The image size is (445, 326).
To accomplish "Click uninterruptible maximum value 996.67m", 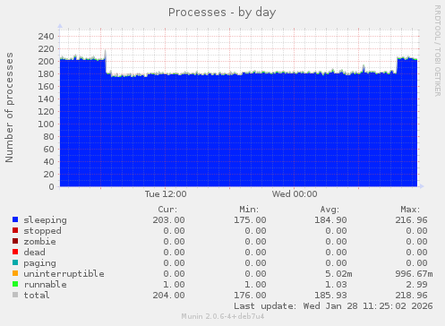I will point(414,274).
